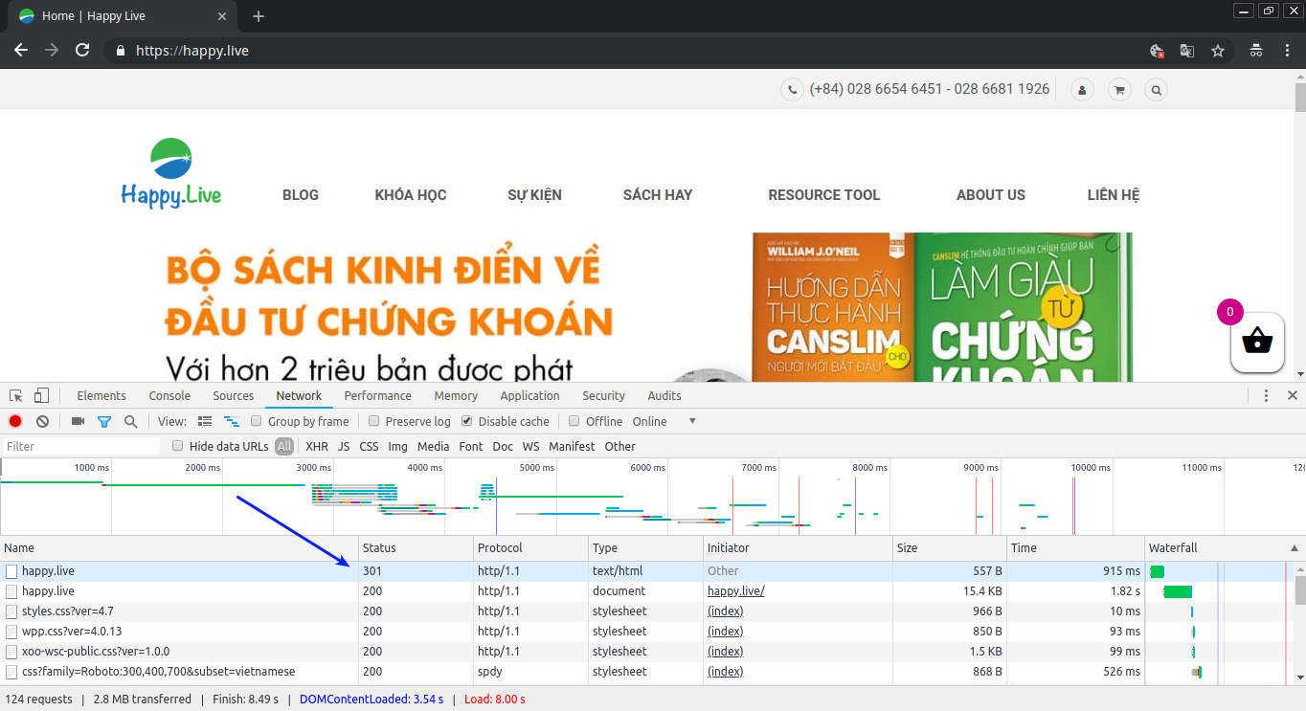1306x711 pixels.
Task: Go back using browser back arrow
Action: [x=21, y=51]
